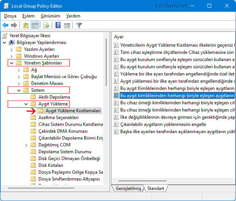The image size is (236, 201).
Task: Open the Yardım menu
Action: tap(73, 16)
